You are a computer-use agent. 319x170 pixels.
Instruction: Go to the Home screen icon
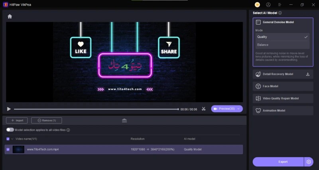10,16
